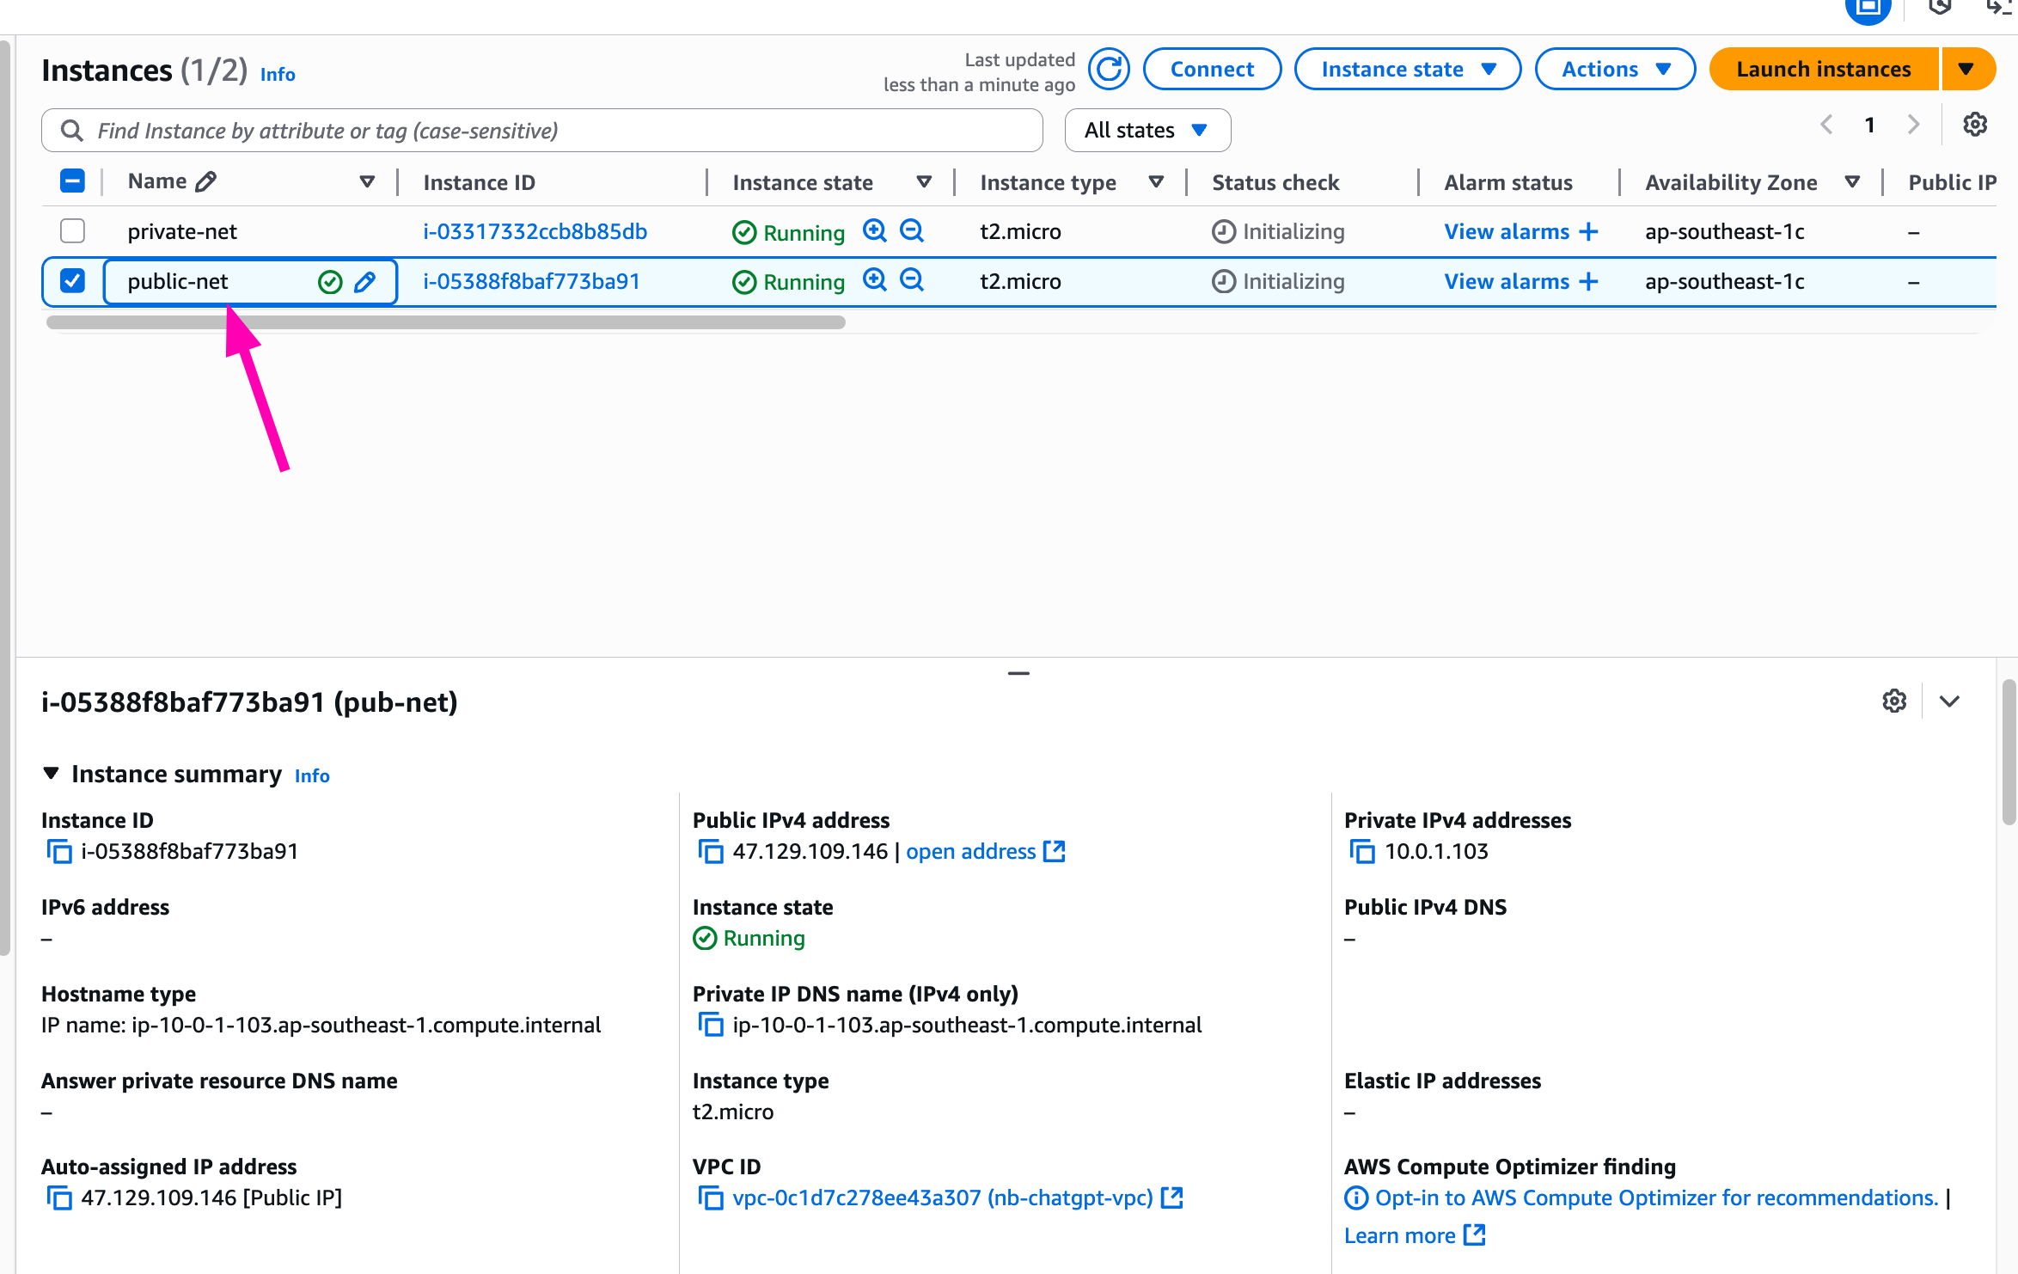The width and height of the screenshot is (2018, 1274).
Task: Copy private IPv4 address 10.0.1.103
Action: click(x=1361, y=852)
